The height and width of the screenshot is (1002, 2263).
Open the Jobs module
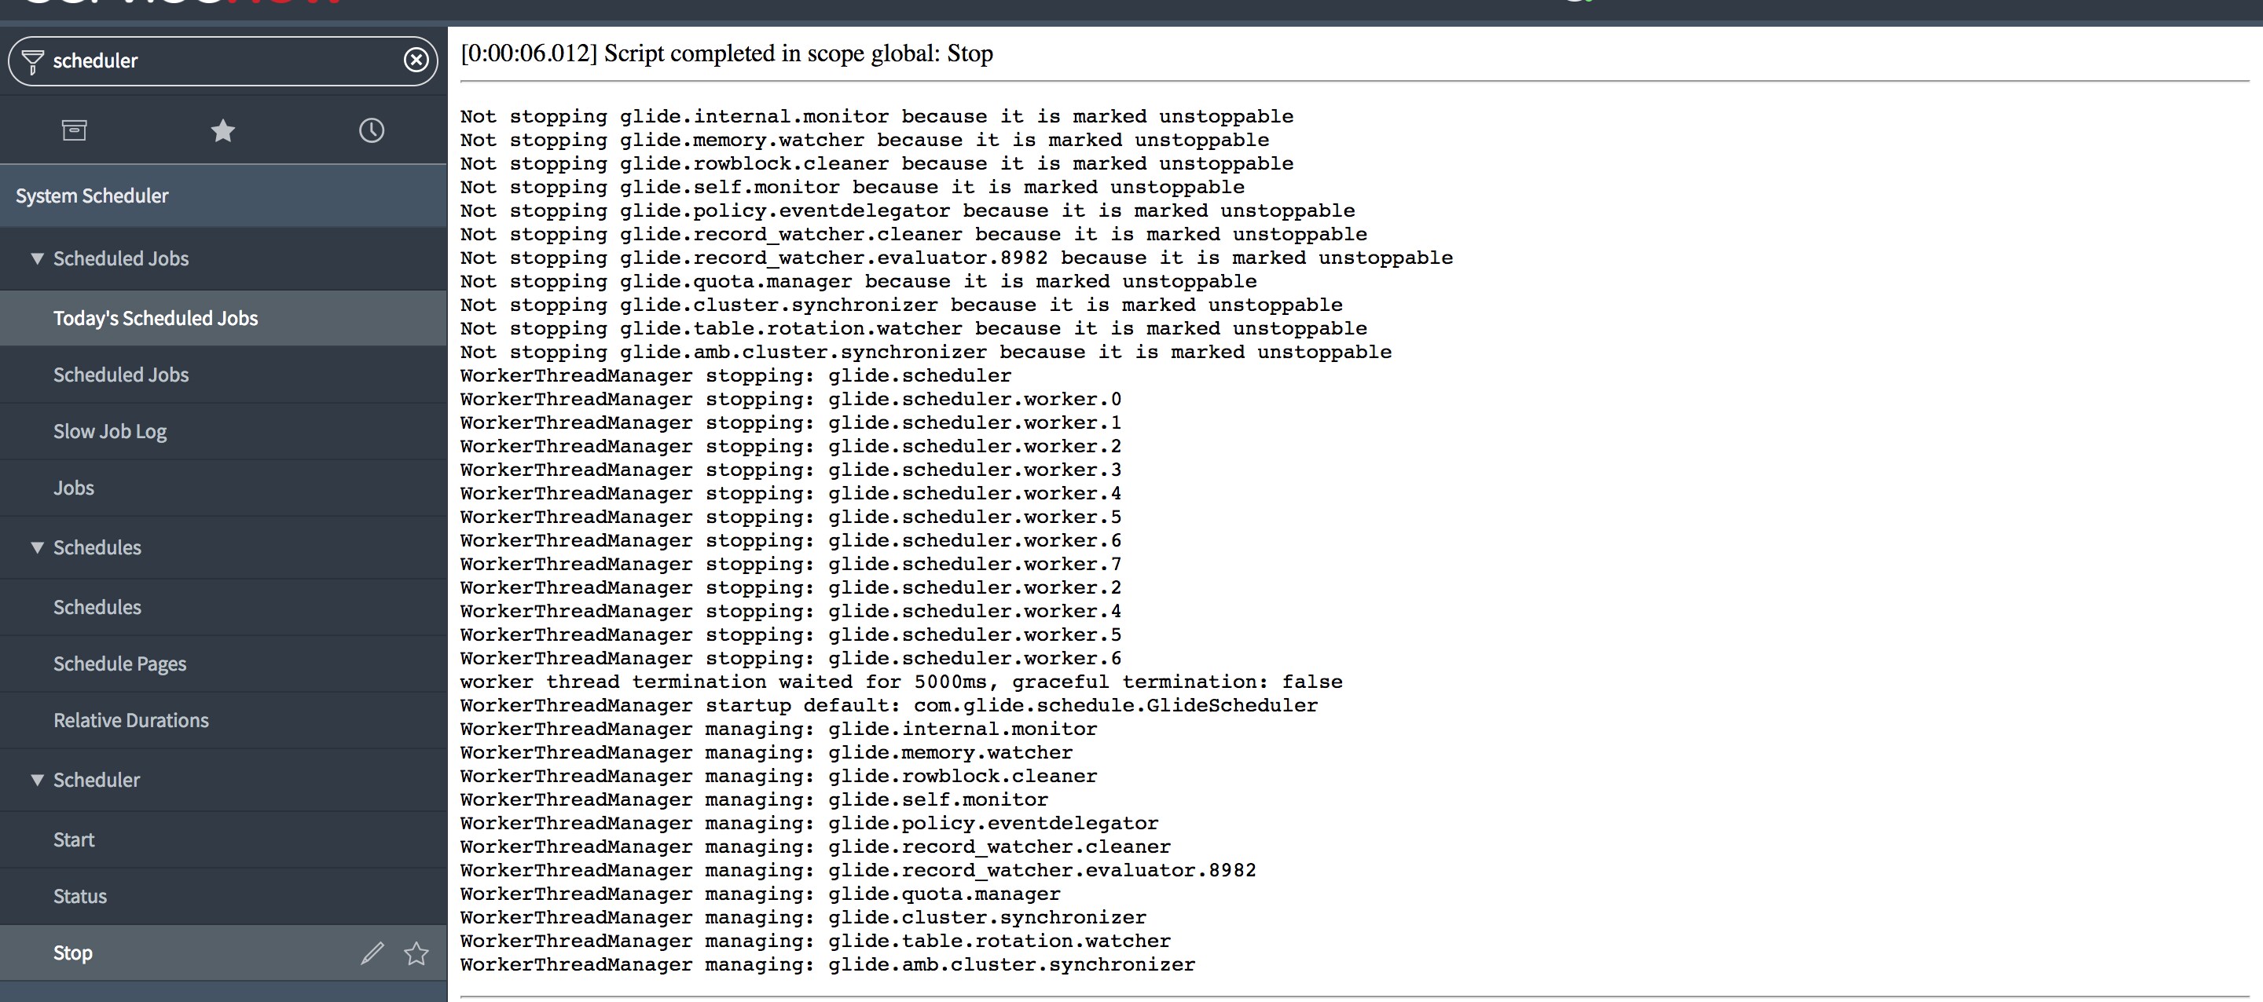pyautogui.click(x=223, y=488)
